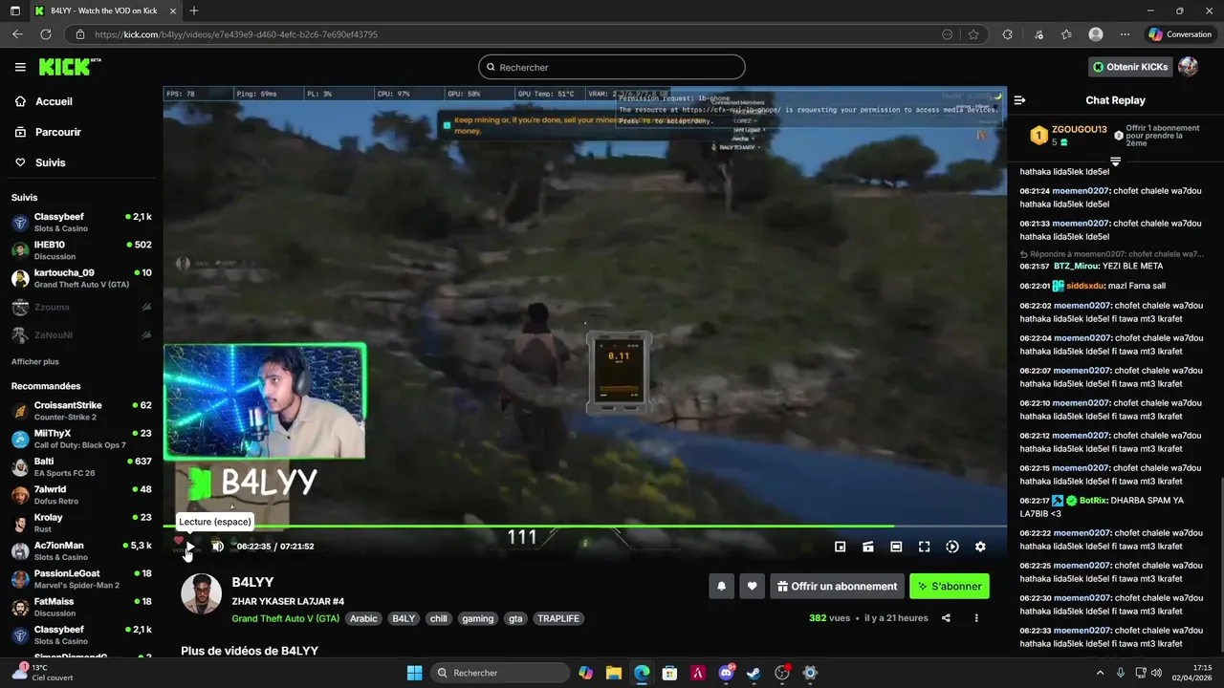The height and width of the screenshot is (688, 1224).
Task: Toggle notification bell for B4LYY
Action: [722, 587]
